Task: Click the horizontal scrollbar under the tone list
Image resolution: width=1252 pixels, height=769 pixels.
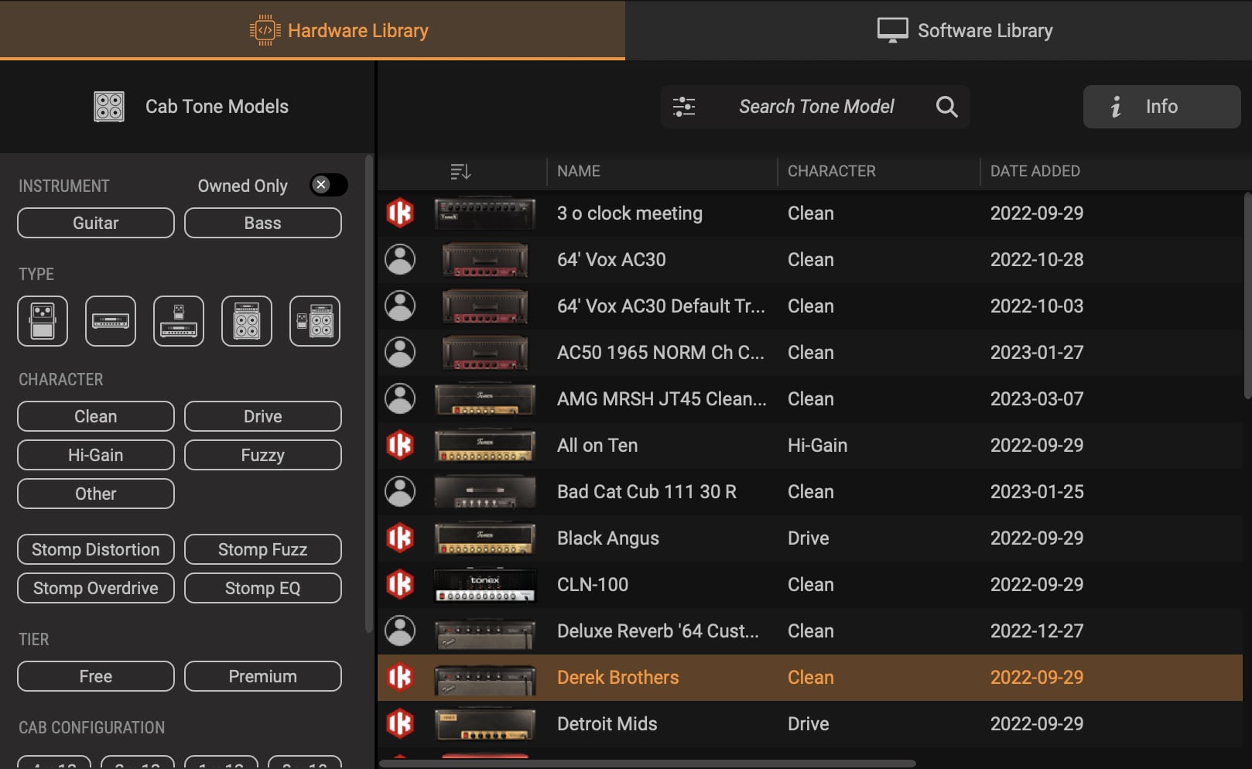Action: coord(647,764)
